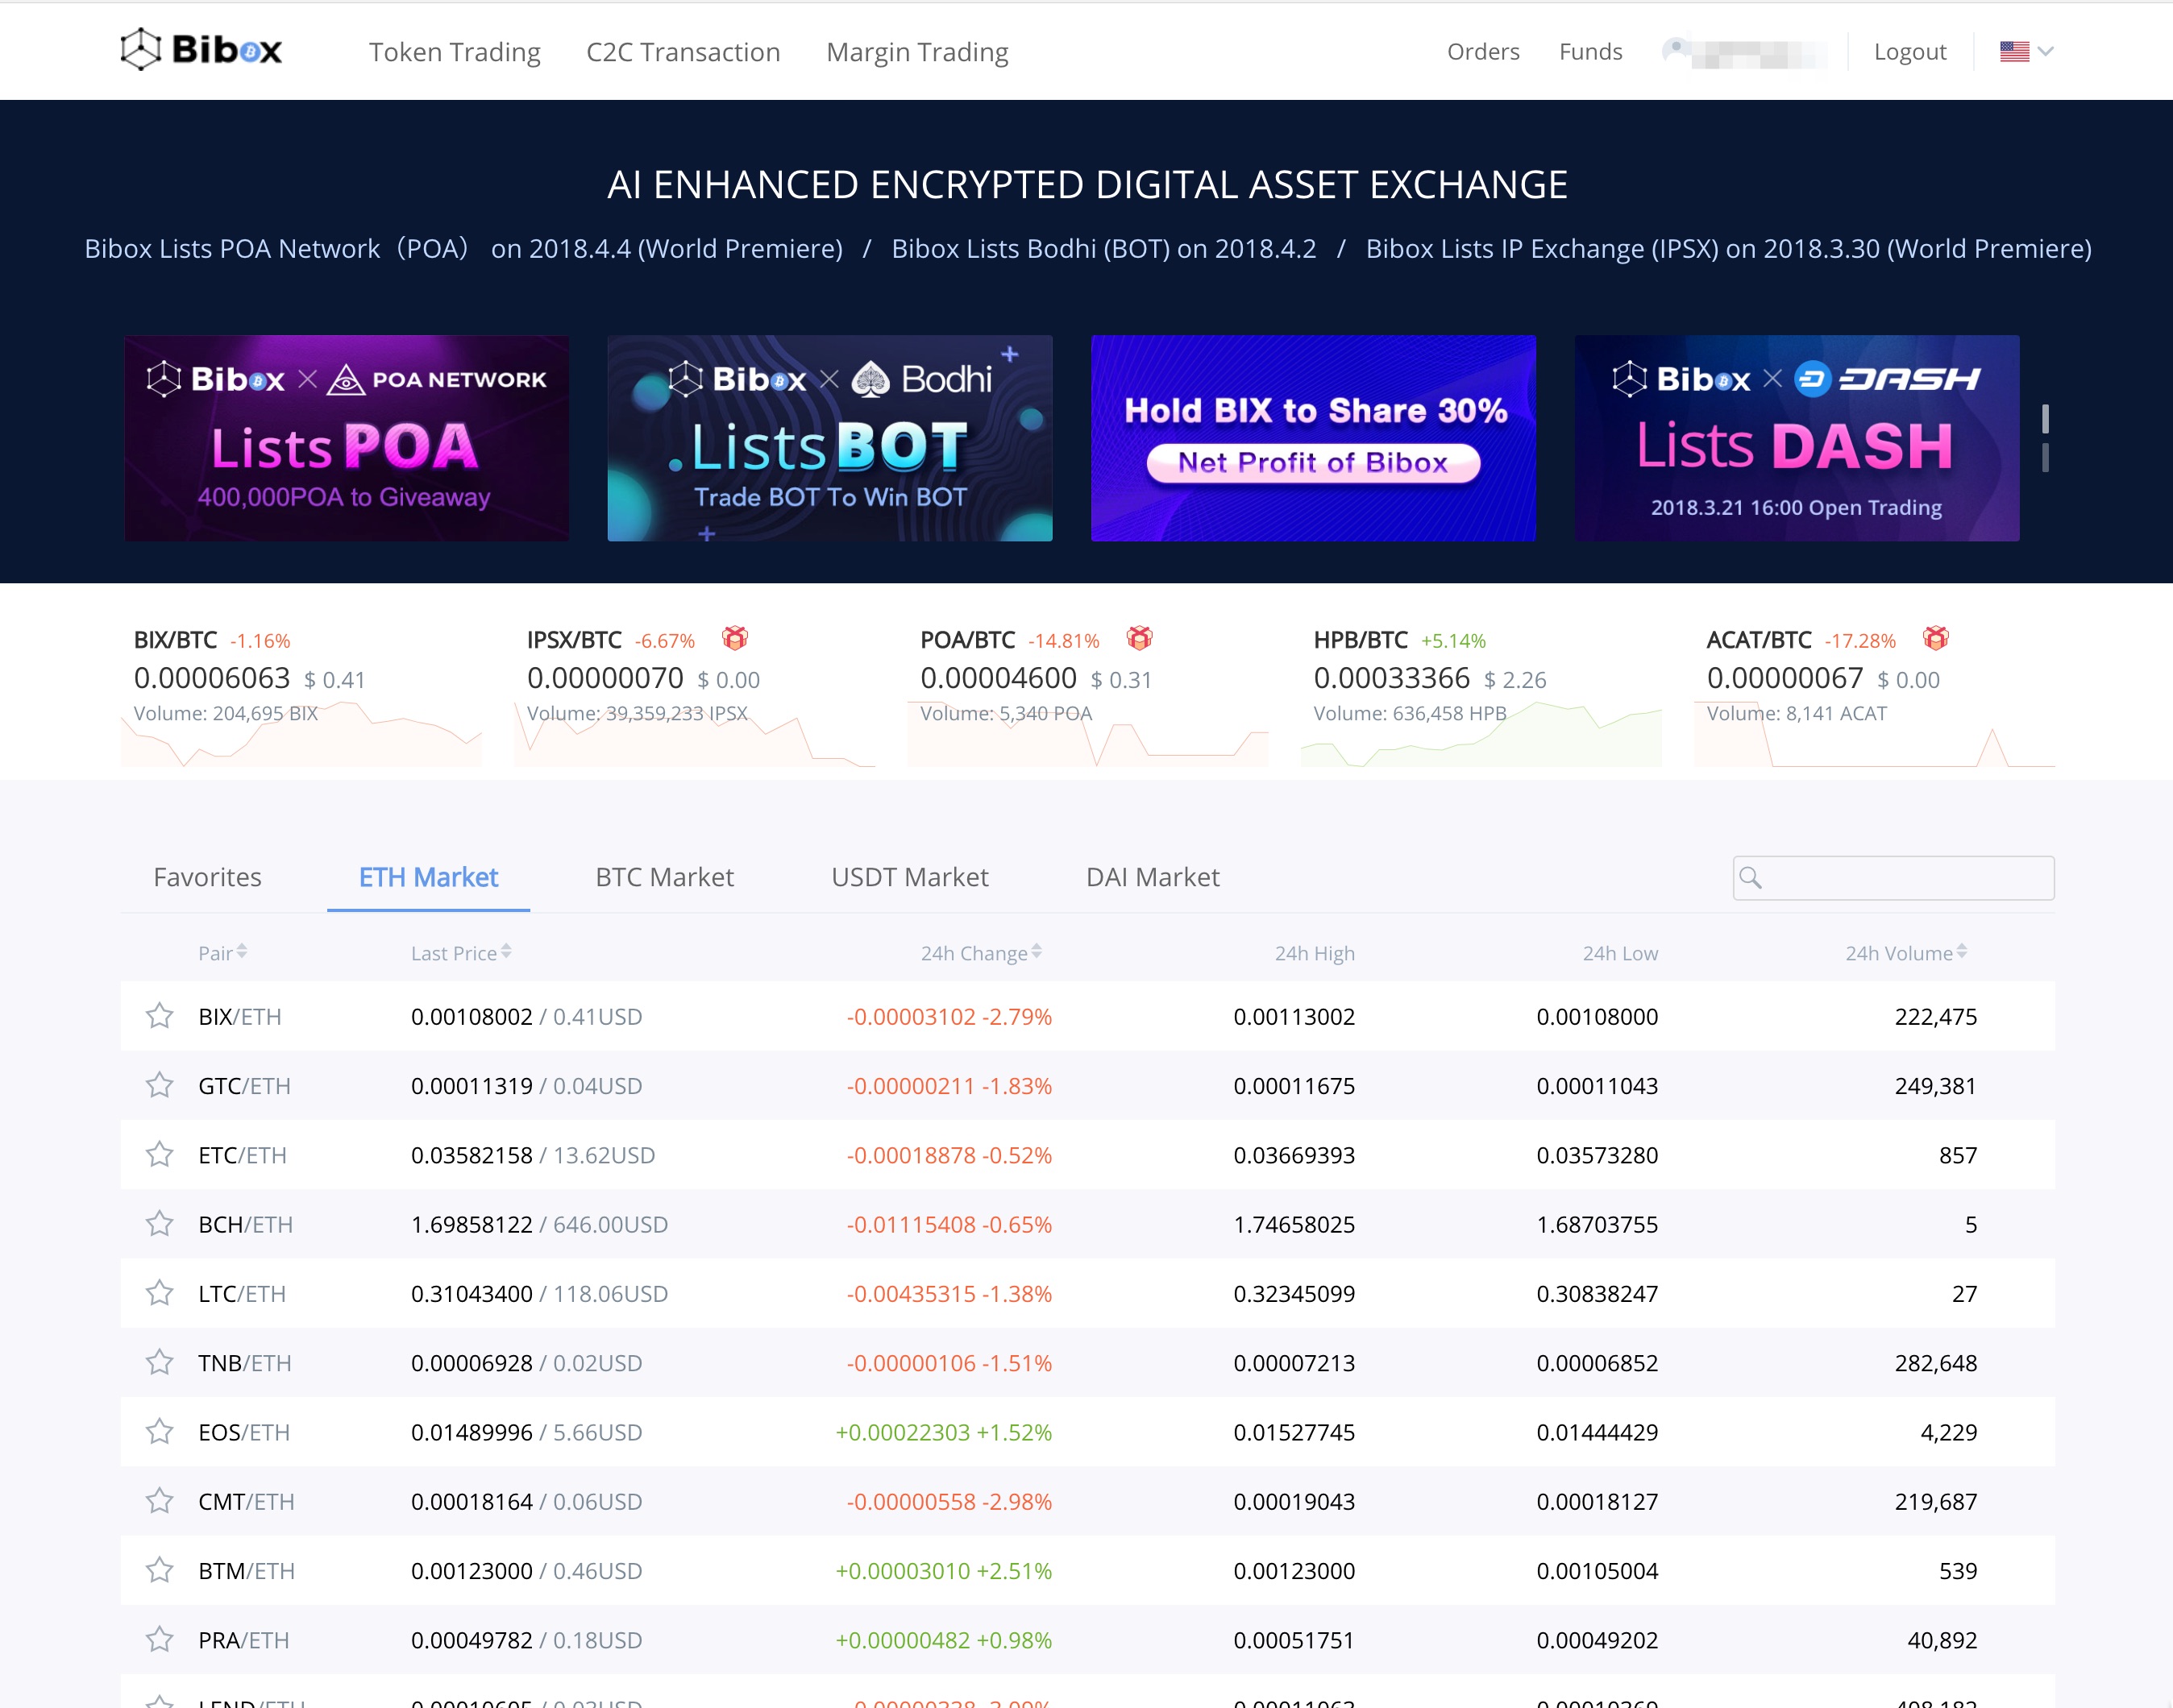The height and width of the screenshot is (1708, 2173).
Task: Switch to BTC Market tab
Action: [x=664, y=877]
